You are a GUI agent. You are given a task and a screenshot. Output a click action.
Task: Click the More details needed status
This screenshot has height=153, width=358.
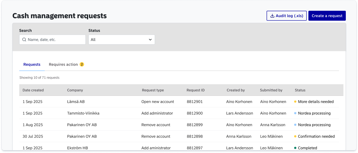pos(314,102)
